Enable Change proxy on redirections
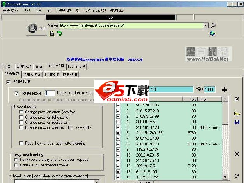This screenshot has height=183, width=244. pyautogui.click(x=21, y=122)
